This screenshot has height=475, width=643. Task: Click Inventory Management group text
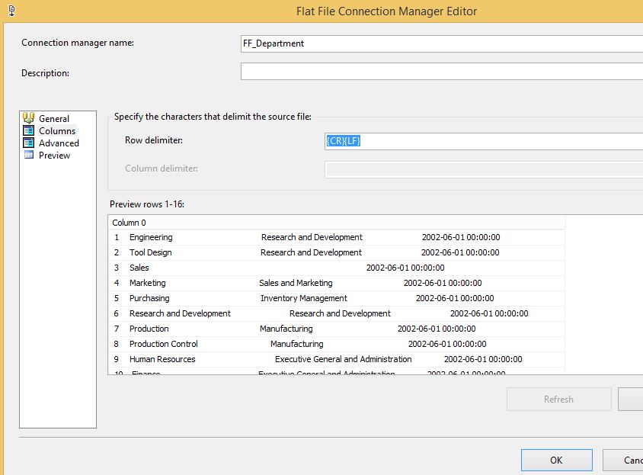point(304,298)
